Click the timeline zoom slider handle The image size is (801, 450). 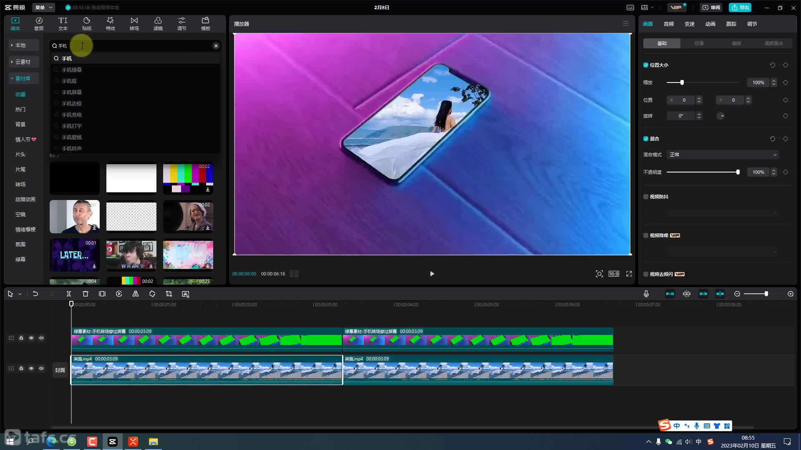coord(766,294)
